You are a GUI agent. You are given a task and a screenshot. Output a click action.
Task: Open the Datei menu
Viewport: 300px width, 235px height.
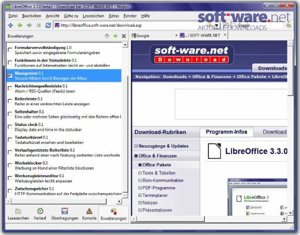tap(13, 16)
